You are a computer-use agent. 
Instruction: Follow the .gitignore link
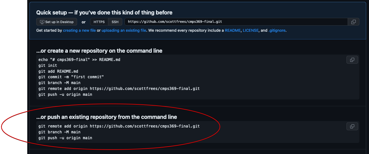click(277, 30)
